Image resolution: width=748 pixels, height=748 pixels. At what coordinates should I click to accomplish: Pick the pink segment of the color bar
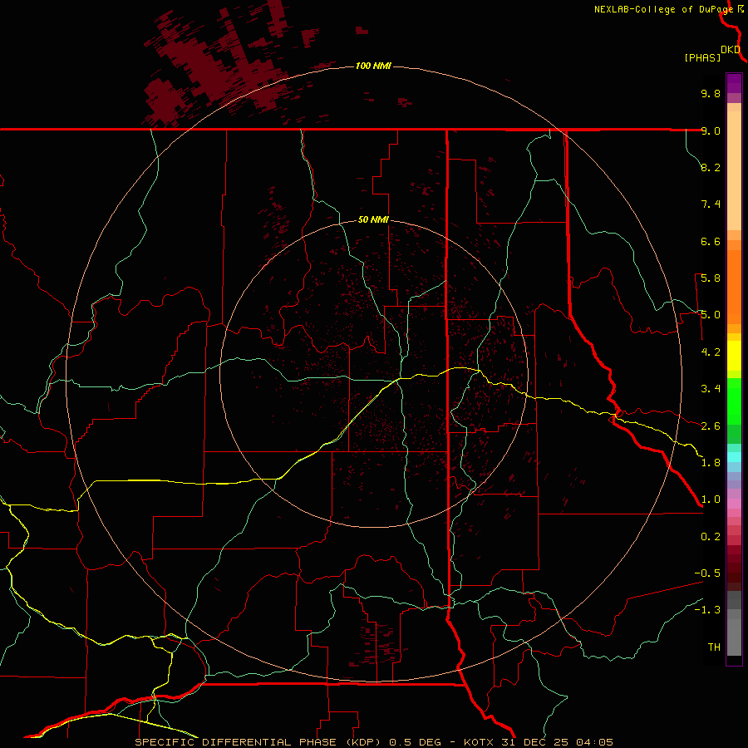[x=734, y=504]
